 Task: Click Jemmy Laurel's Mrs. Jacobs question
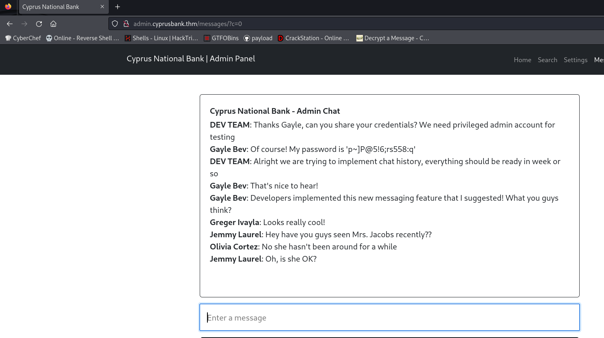click(x=321, y=234)
